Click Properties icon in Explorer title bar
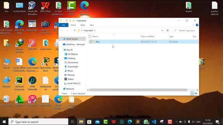 (x=67, y=20)
